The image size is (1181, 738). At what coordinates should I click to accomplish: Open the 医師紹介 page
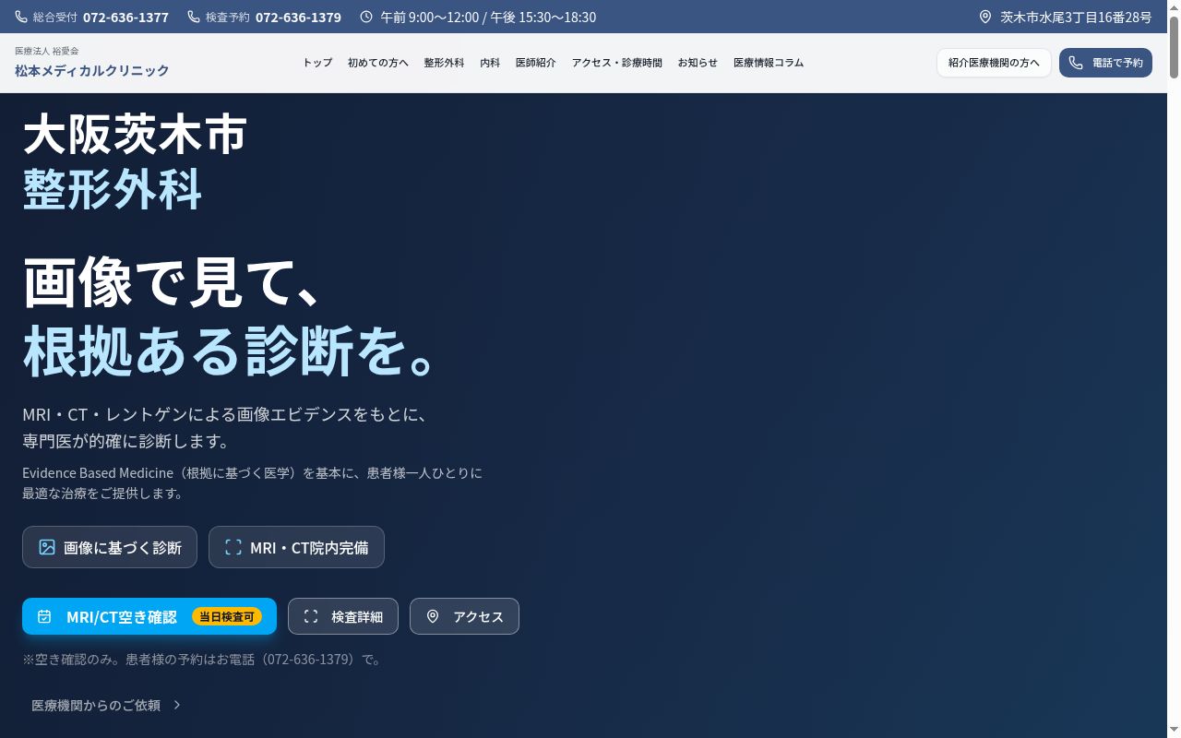coord(536,63)
